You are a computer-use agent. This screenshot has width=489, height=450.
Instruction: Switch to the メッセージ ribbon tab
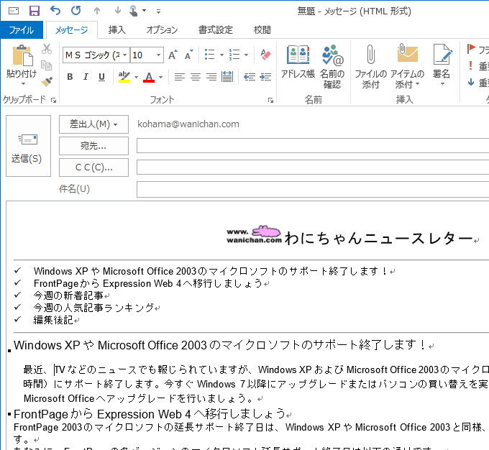pos(72,30)
